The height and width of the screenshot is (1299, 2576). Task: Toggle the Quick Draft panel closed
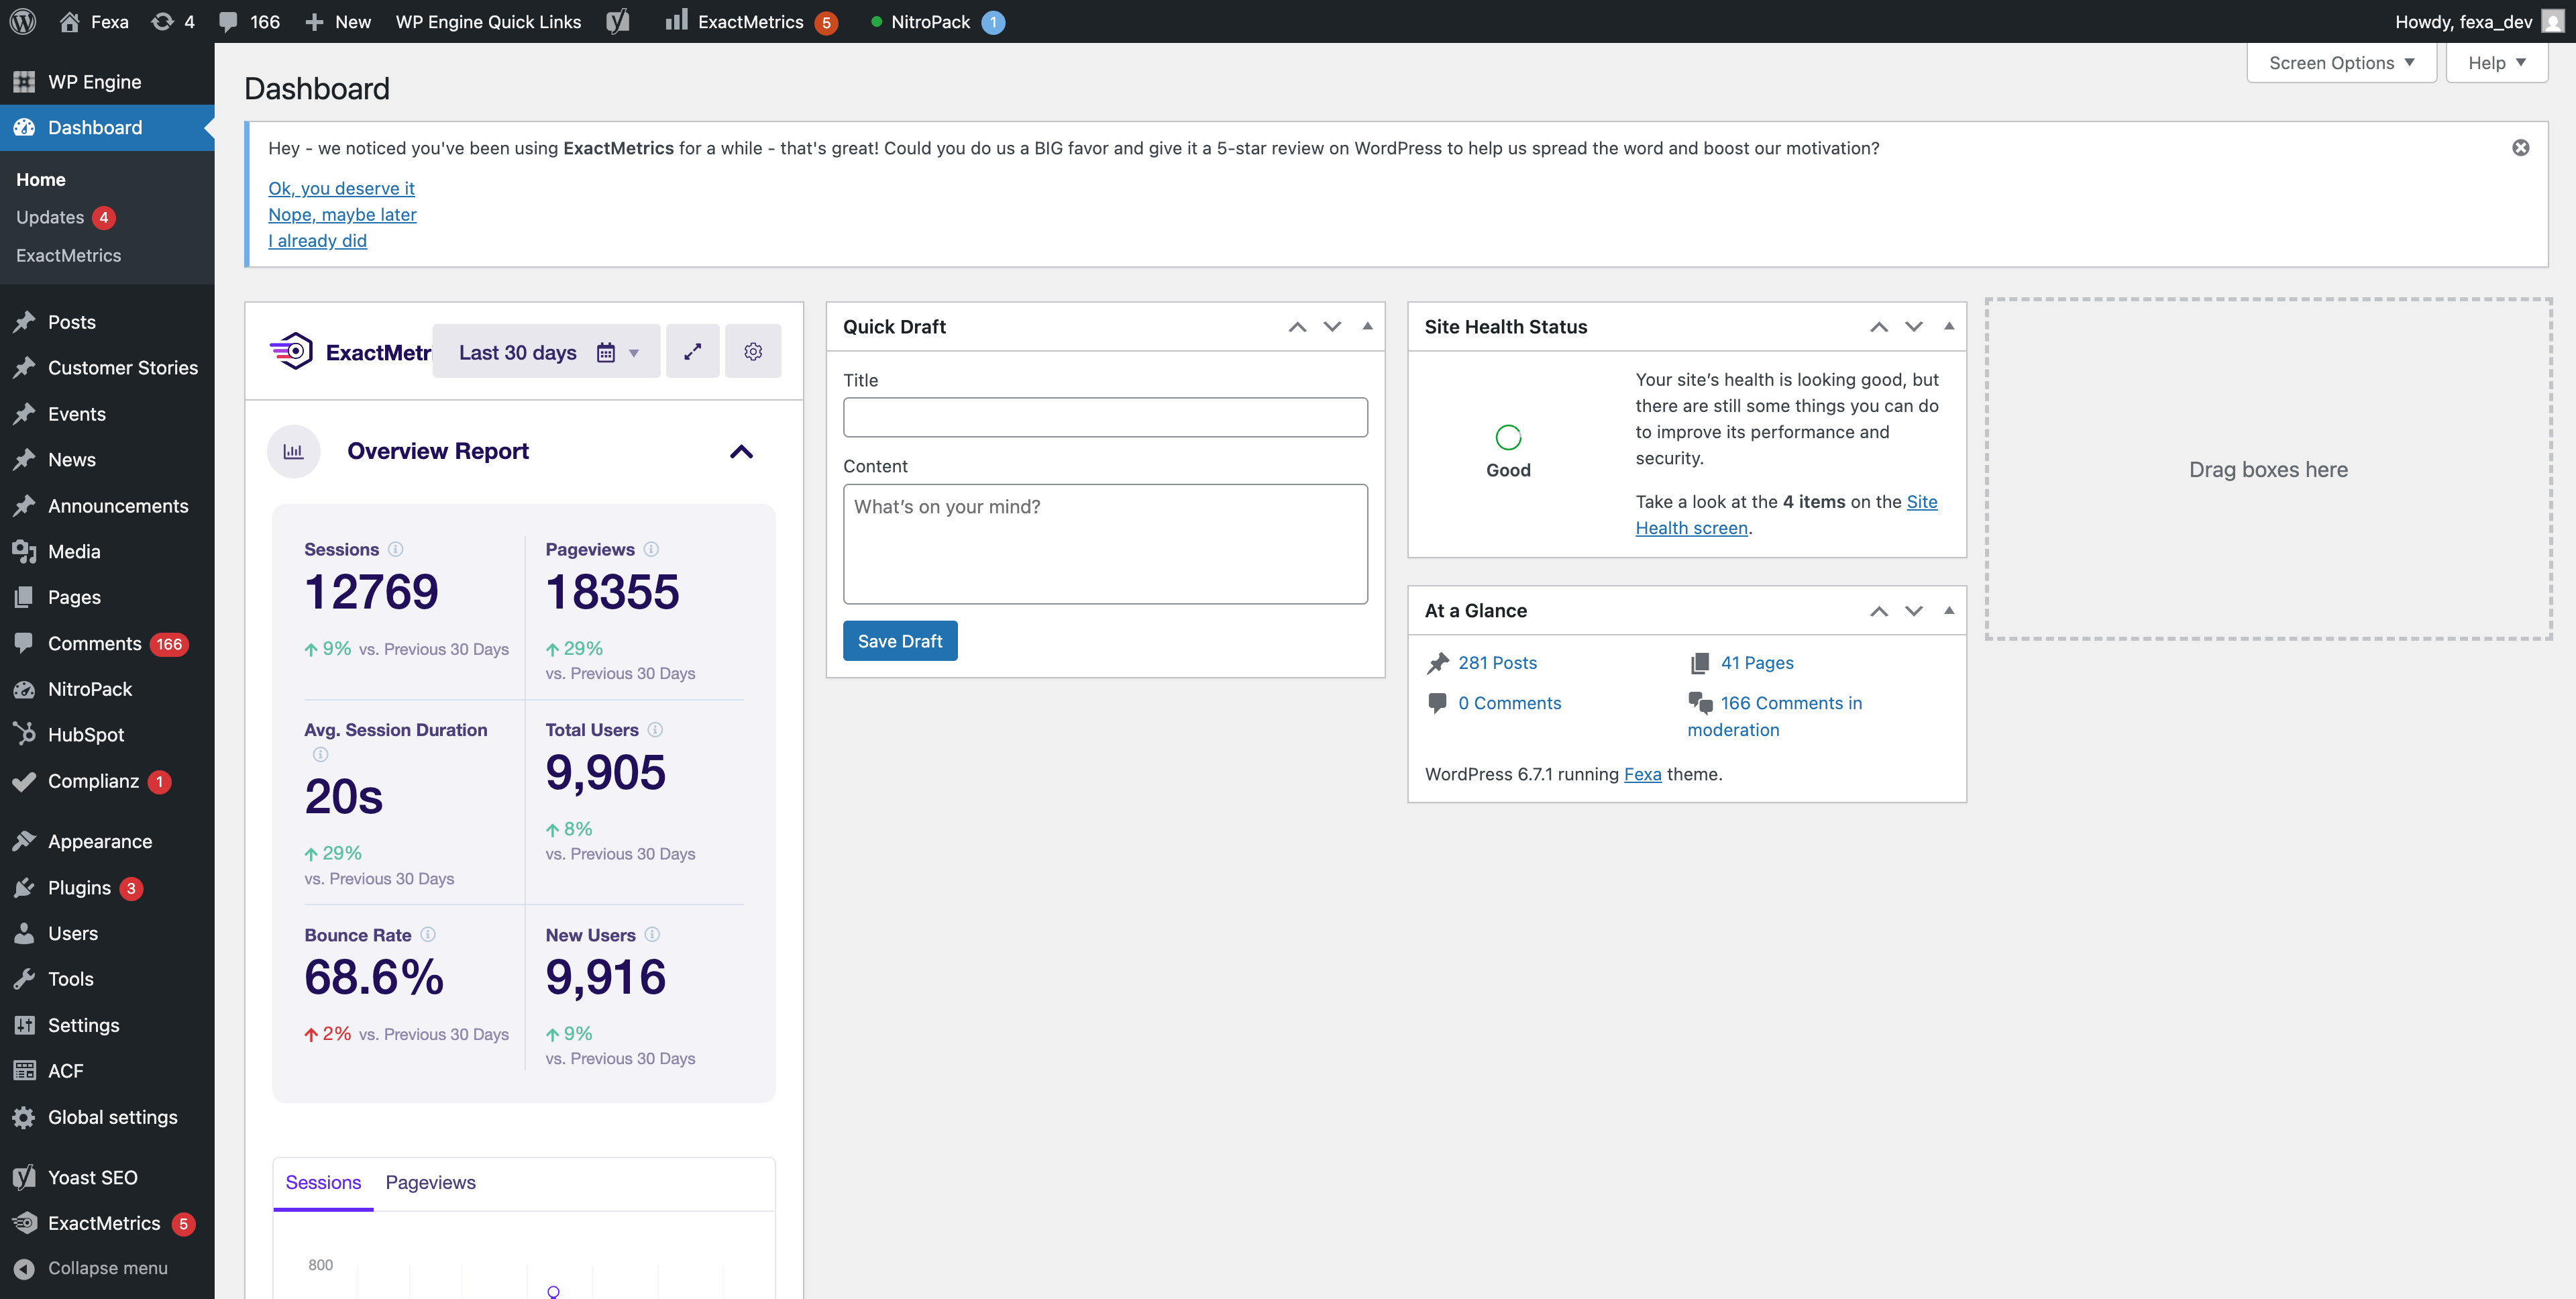(x=1367, y=326)
